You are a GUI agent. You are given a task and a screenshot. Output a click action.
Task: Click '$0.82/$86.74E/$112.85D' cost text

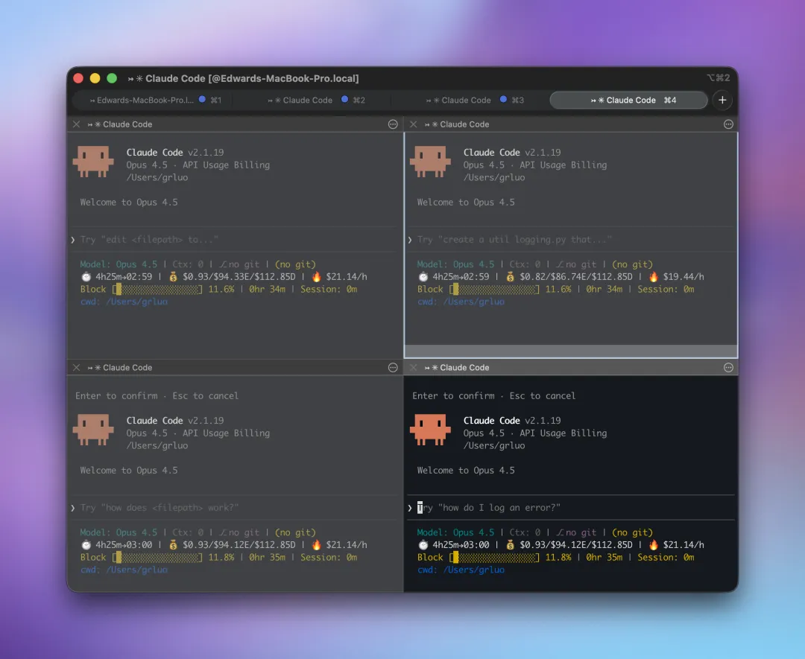tap(576, 277)
